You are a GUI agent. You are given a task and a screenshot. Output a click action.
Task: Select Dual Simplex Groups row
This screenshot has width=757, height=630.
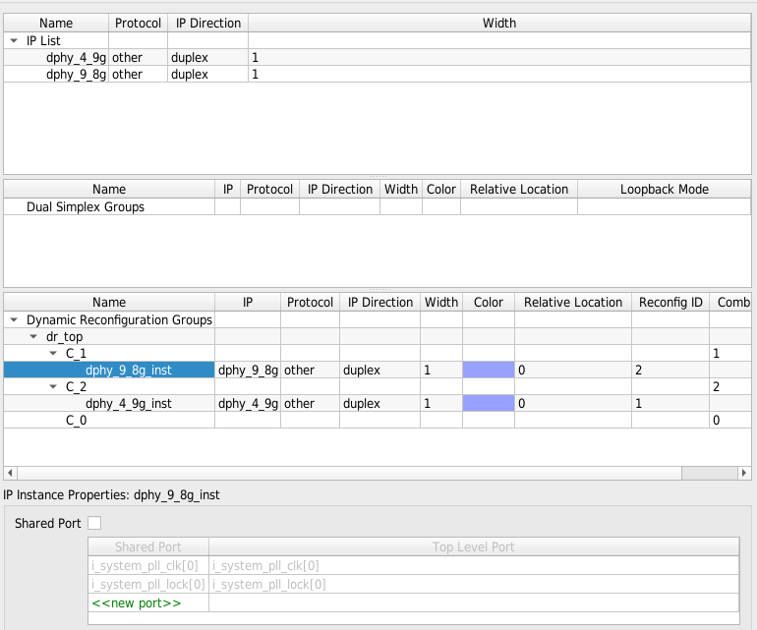[86, 207]
